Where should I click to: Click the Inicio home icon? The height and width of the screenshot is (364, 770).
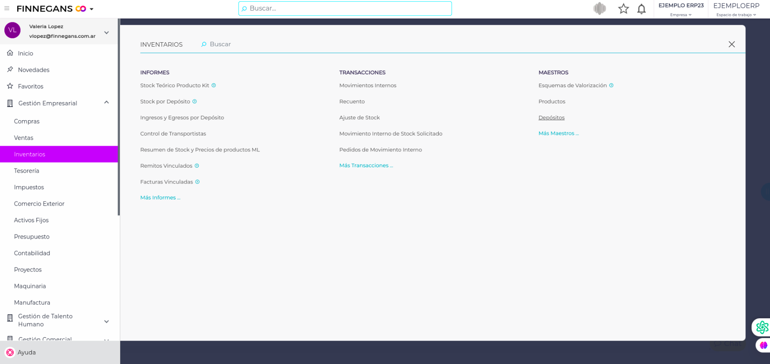(x=10, y=53)
